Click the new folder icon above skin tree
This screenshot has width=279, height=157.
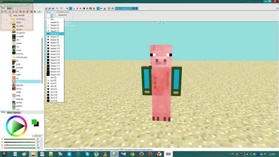[x=17, y=12]
